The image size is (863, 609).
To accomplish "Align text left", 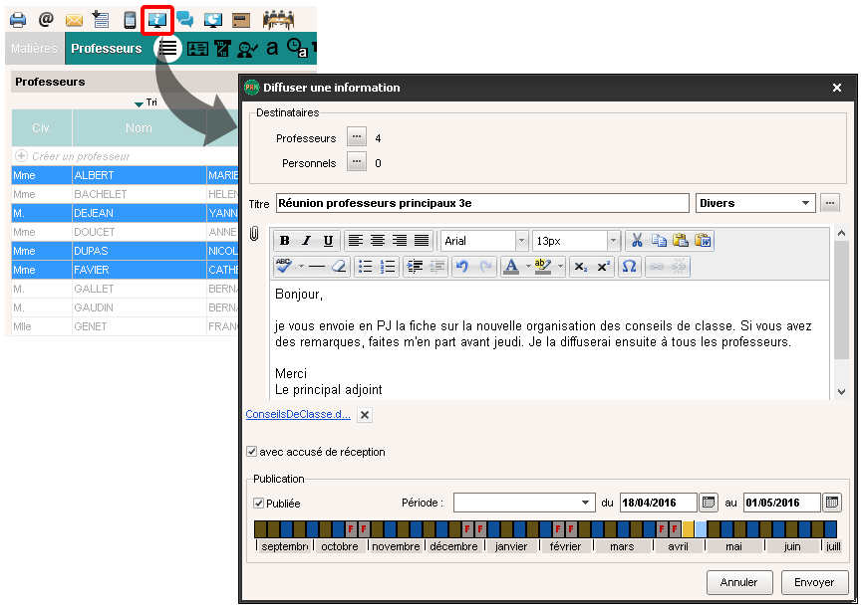I will (355, 240).
